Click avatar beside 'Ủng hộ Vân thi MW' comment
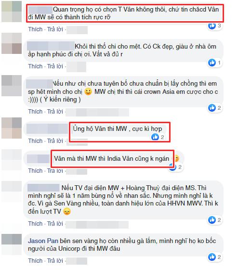Viewport: 238px width, 270px height. (12, 128)
